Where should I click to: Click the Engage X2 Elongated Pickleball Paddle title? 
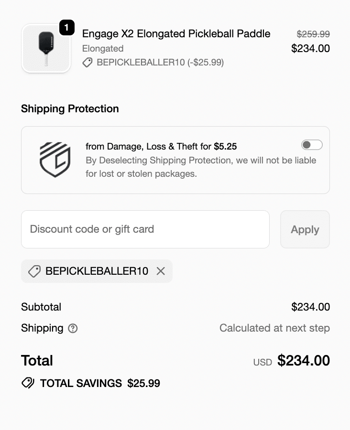(176, 34)
